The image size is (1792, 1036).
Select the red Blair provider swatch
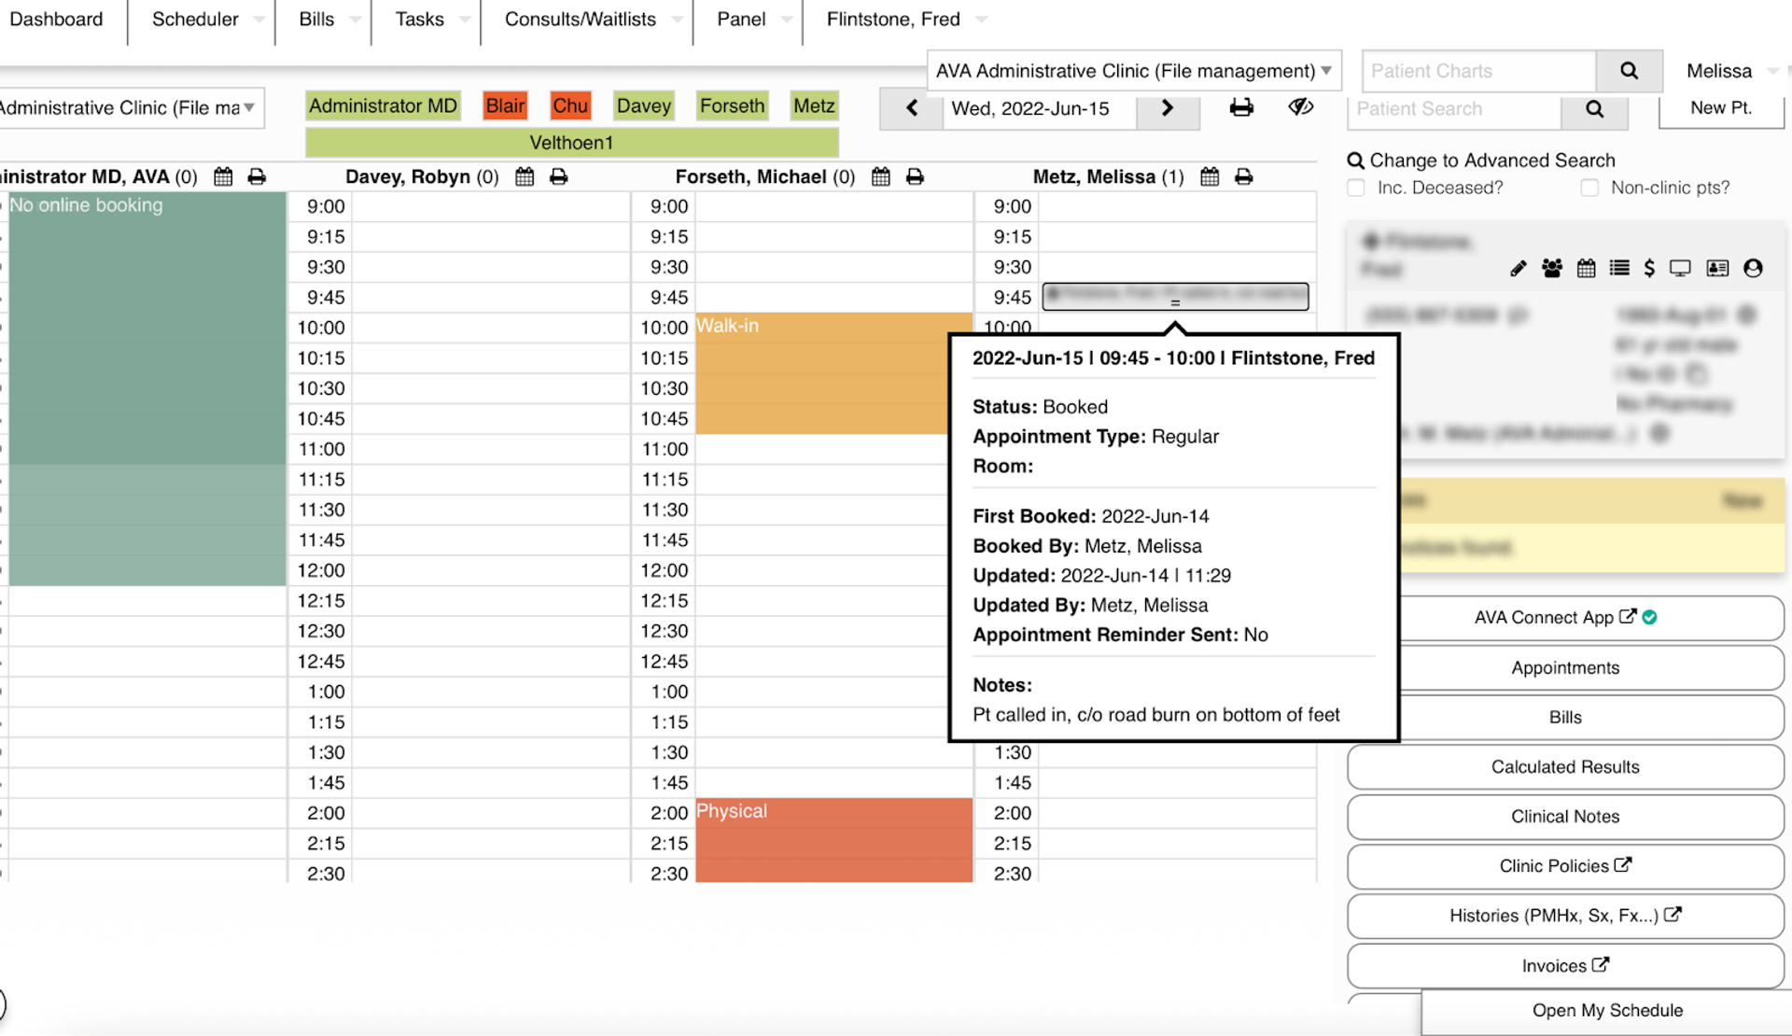coord(505,105)
